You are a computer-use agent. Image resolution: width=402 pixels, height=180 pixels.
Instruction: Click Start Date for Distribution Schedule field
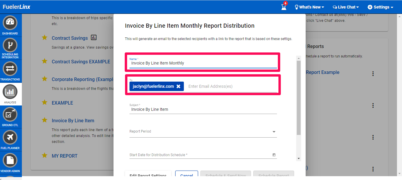203,155
